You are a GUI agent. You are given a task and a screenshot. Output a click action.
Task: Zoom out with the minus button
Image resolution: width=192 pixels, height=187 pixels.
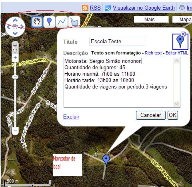(x=15, y=131)
